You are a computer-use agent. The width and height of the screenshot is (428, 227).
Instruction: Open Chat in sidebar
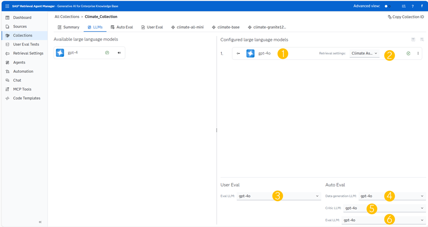(17, 80)
